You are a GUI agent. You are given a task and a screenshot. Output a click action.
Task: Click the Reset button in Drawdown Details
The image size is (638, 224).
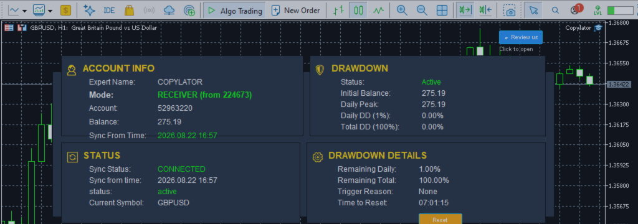pyautogui.click(x=440, y=220)
